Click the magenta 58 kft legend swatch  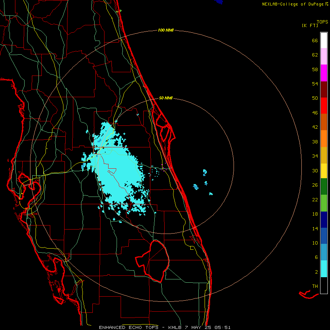324,73
